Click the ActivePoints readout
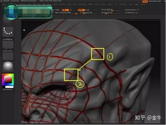This screenshot has width=166, height=125. [132, 10]
